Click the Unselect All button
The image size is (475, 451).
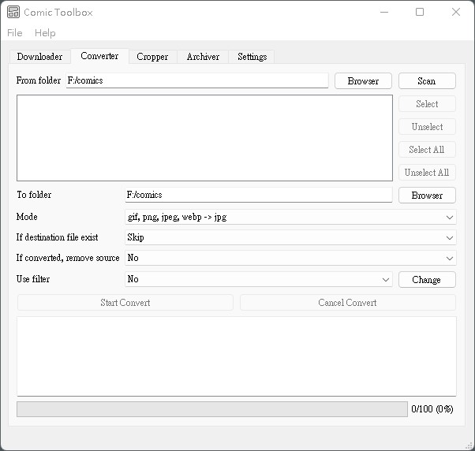427,173
